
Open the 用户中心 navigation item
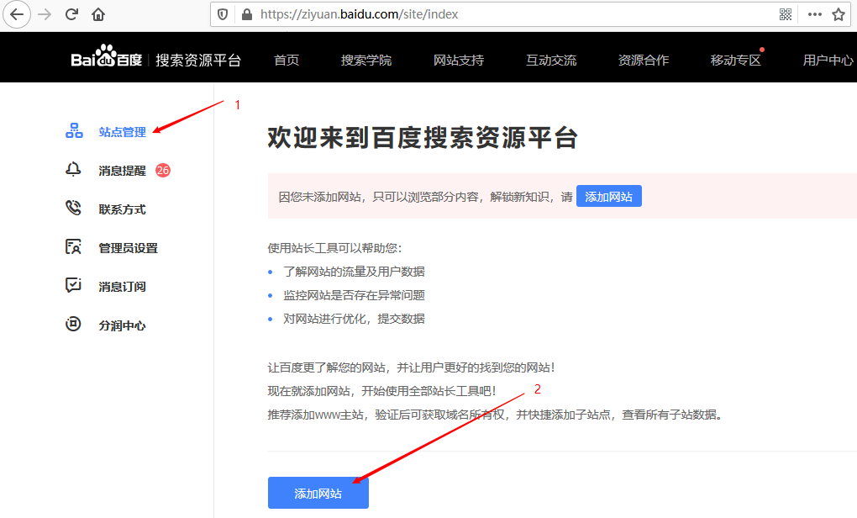click(828, 61)
